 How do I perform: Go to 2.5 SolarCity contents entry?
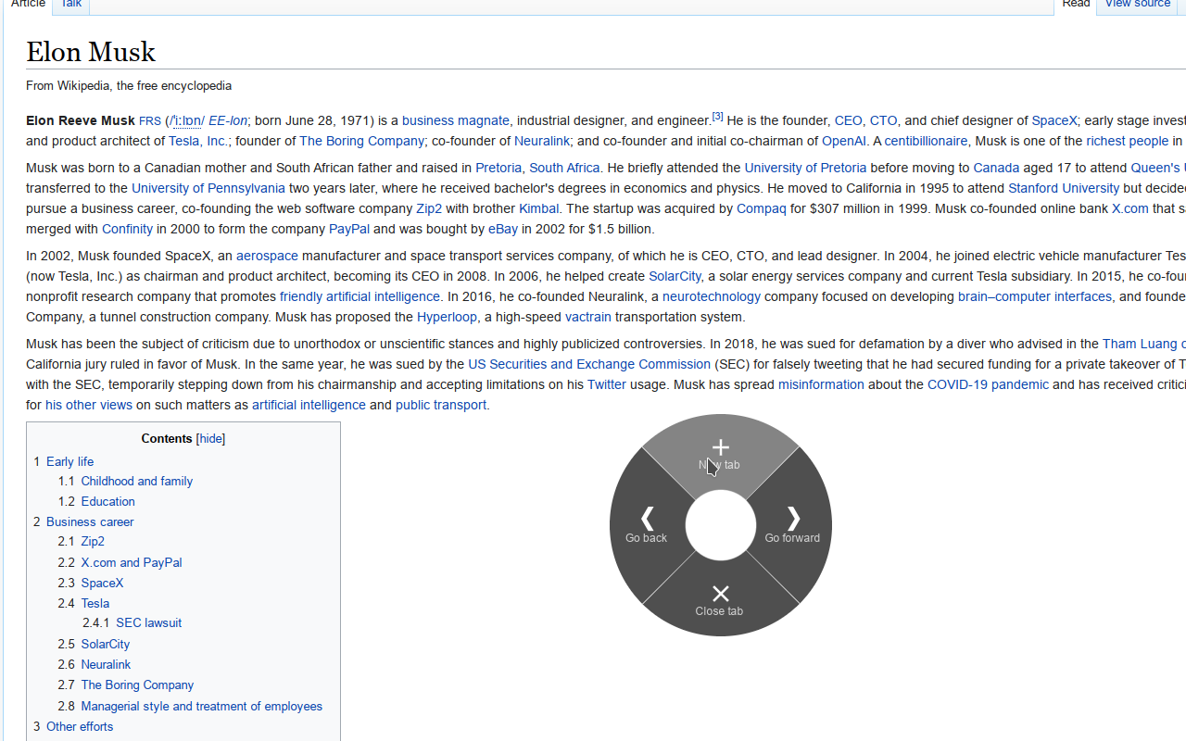(x=94, y=644)
